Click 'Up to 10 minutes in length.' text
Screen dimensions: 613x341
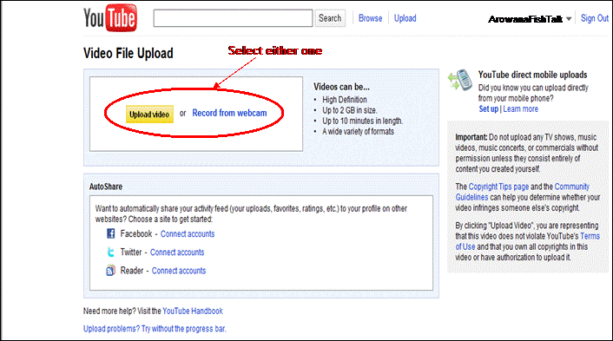(362, 121)
